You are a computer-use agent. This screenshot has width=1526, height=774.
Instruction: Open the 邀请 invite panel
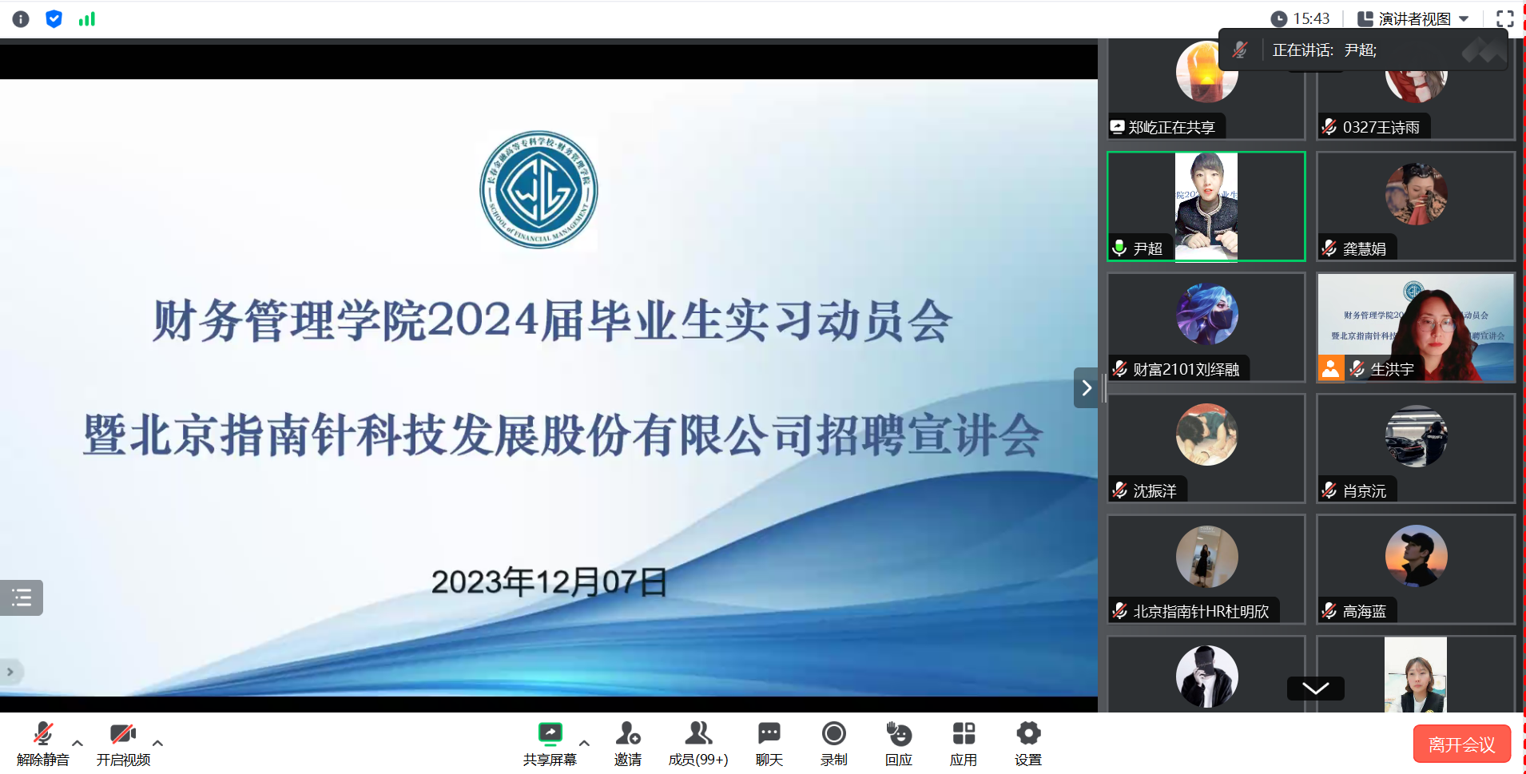click(x=628, y=744)
